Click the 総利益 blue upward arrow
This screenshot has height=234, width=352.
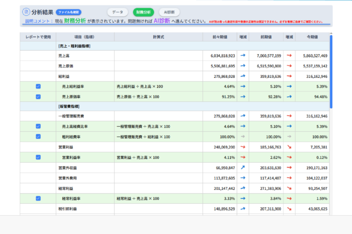point(243,76)
